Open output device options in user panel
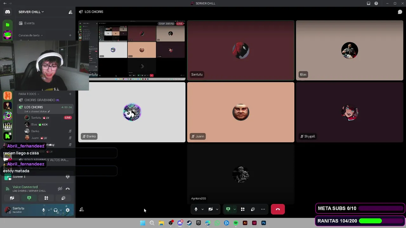Image resolution: width=406 pixels, height=228 pixels. [x=61, y=210]
